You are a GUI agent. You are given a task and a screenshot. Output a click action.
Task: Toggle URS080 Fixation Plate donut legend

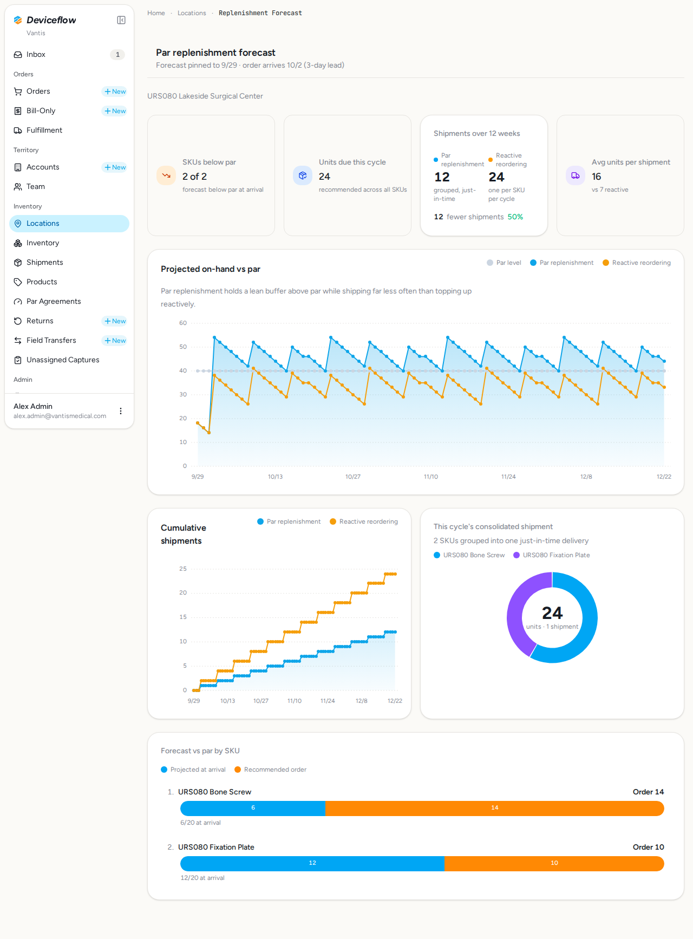(x=552, y=555)
